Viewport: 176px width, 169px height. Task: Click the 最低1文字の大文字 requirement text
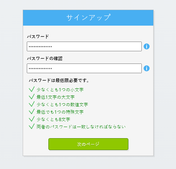click(x=55, y=97)
